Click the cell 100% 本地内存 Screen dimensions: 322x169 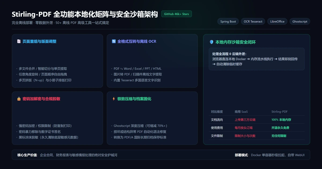click(x=281, y=120)
